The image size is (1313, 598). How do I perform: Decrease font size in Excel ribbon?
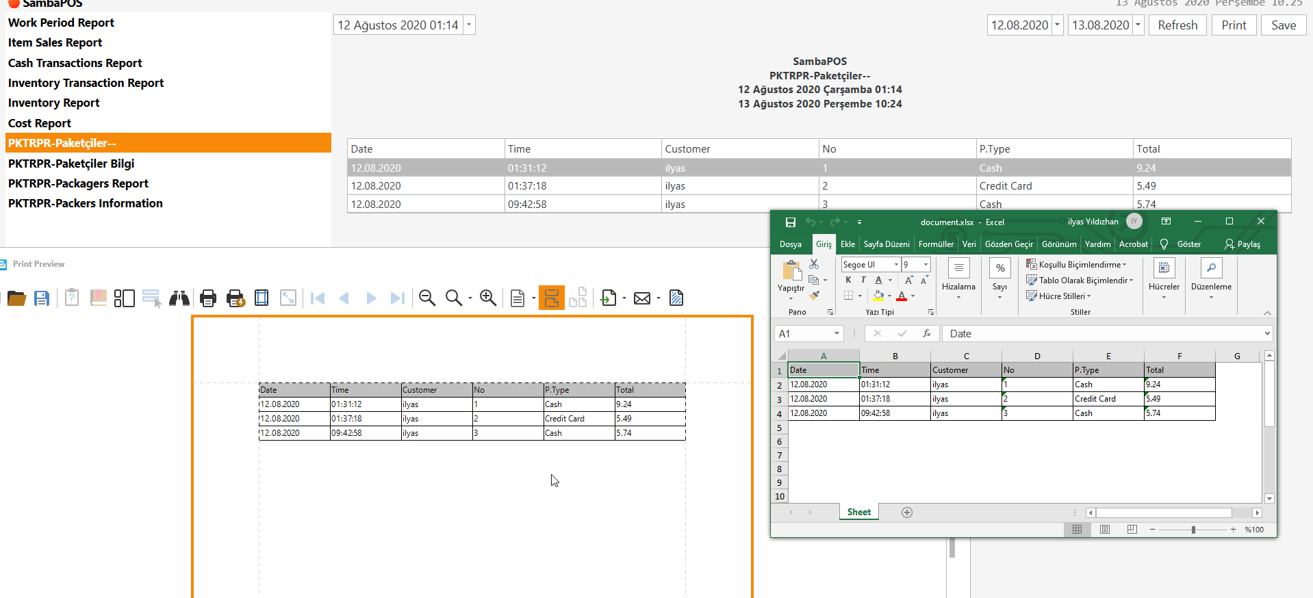click(x=923, y=281)
